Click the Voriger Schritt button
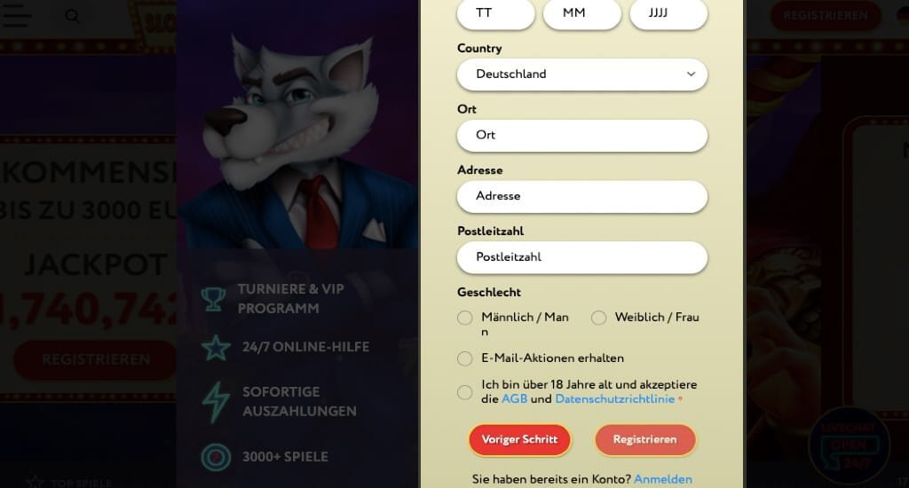The width and height of the screenshot is (909, 488). 519,440
